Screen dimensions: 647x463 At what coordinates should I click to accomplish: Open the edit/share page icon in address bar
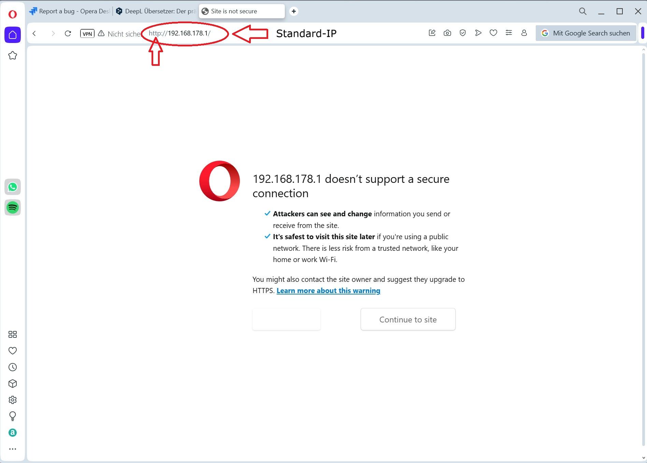coord(432,33)
